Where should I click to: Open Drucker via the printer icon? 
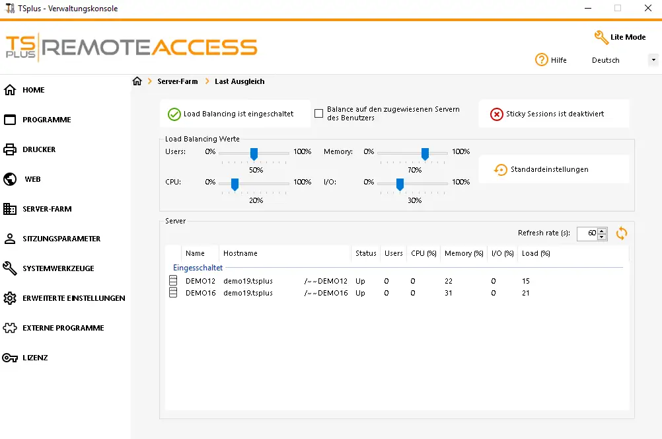tap(10, 149)
